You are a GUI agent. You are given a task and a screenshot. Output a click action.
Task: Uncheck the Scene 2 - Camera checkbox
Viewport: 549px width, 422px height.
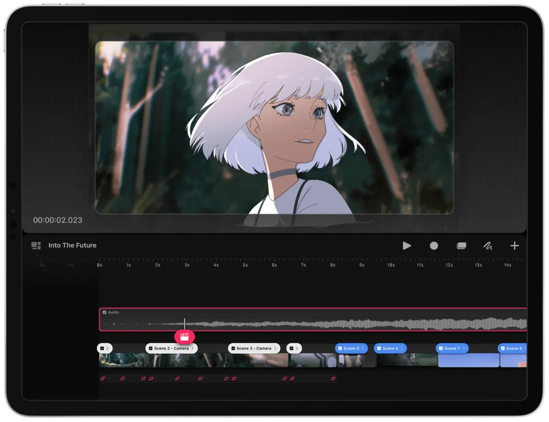coord(151,348)
